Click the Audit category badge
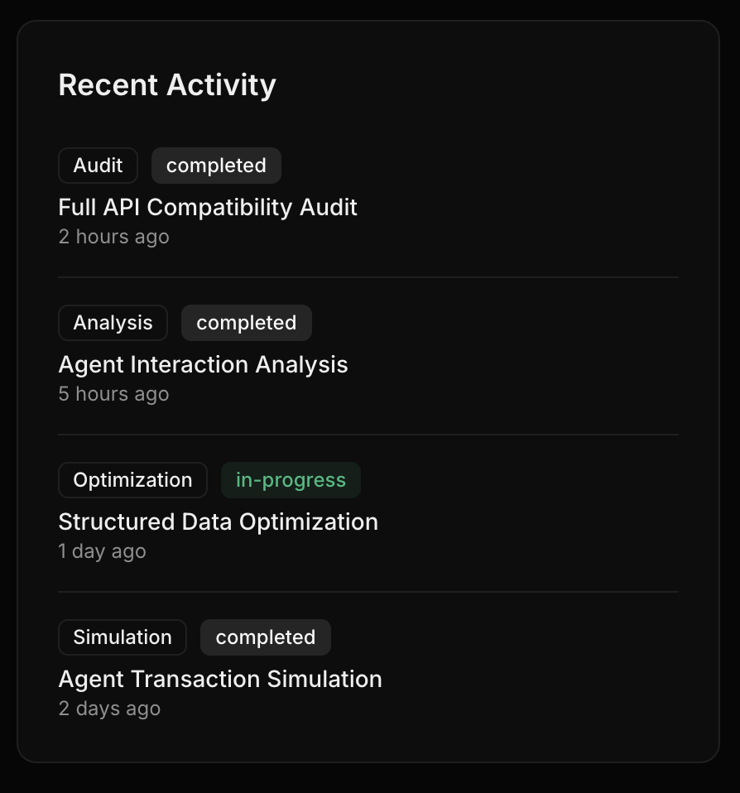 [98, 166]
